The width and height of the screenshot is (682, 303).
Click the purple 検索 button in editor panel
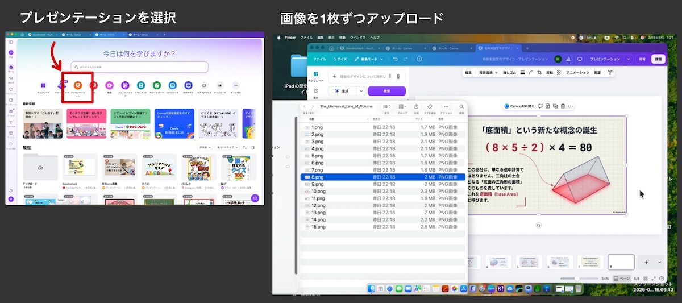[x=386, y=91]
